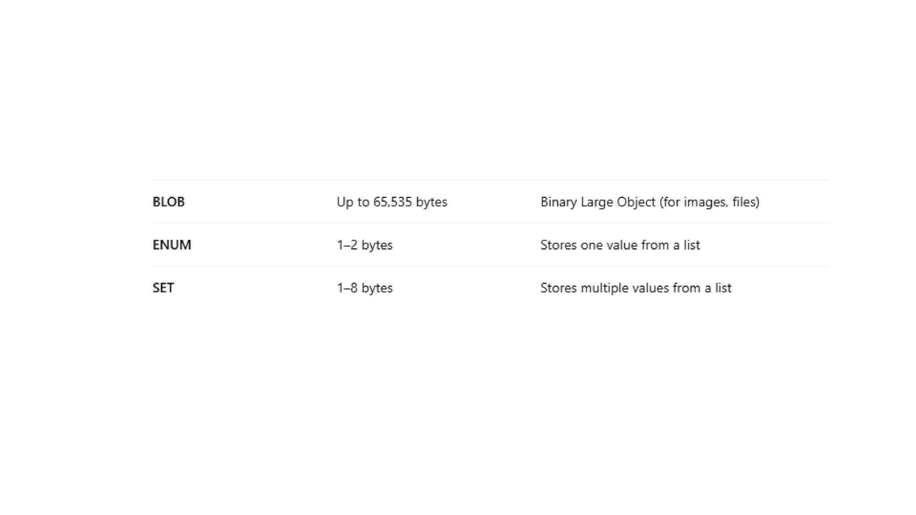Click the word "Stores" in ENUM description
The height and width of the screenshot is (515, 916).
coord(559,245)
